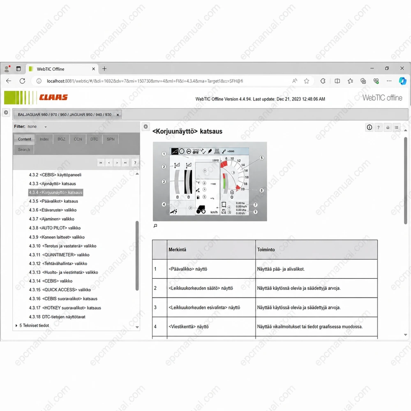Open the read aloud icon
Viewport: 411px width, 411px height.
295,81
